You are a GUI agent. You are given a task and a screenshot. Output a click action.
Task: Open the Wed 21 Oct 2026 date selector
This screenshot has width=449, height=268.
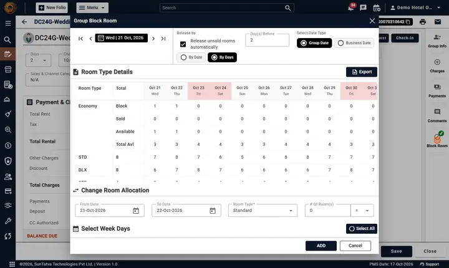pyautogui.click(x=121, y=38)
